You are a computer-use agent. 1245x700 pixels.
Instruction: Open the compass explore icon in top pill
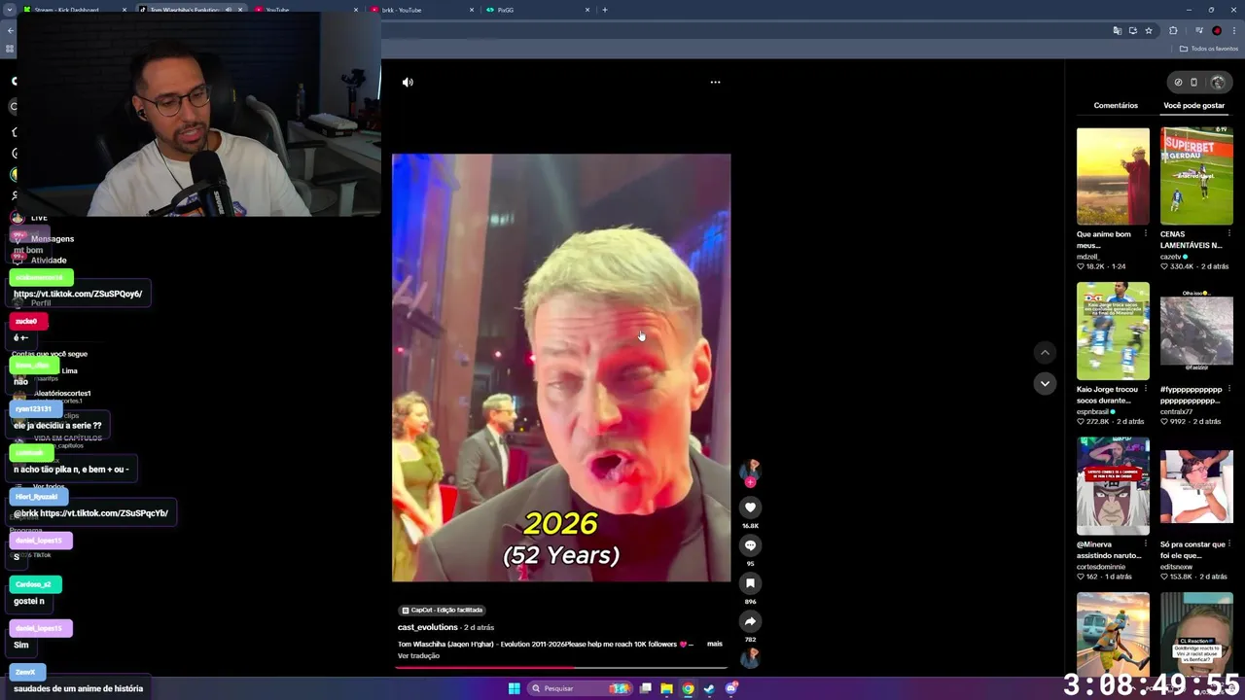click(x=1178, y=83)
